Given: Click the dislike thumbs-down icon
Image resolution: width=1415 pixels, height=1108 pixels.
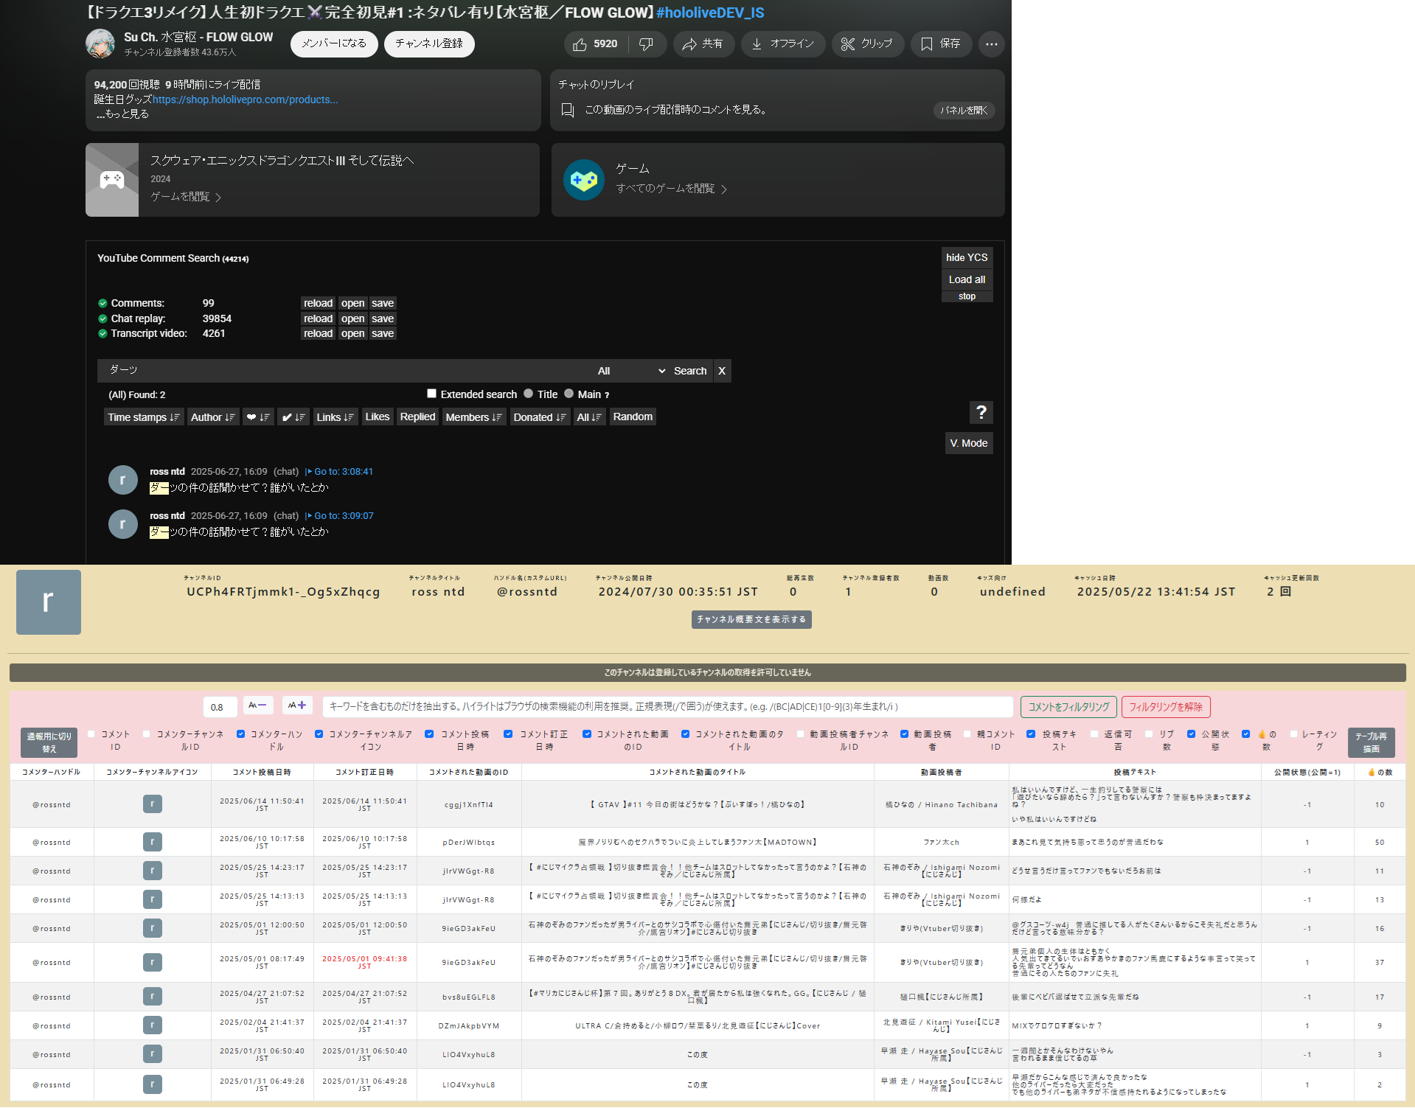Looking at the screenshot, I should point(646,44).
